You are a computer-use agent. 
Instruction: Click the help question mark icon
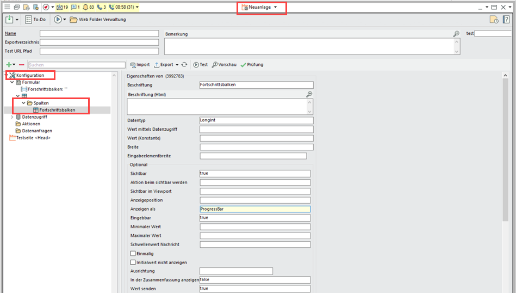pyautogui.click(x=507, y=20)
